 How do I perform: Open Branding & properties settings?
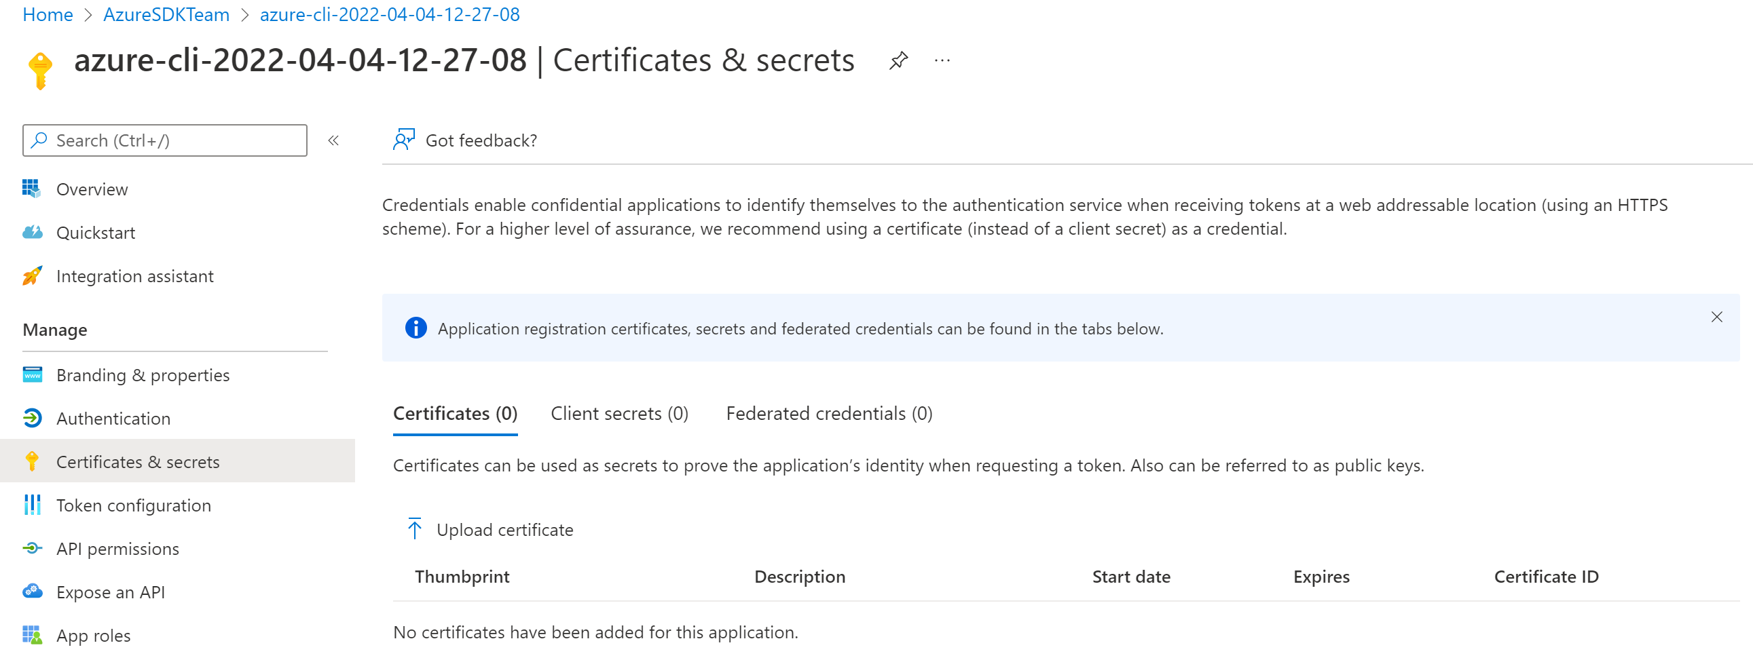[142, 374]
